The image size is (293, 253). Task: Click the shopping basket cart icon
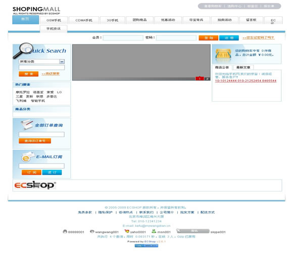(223, 55)
